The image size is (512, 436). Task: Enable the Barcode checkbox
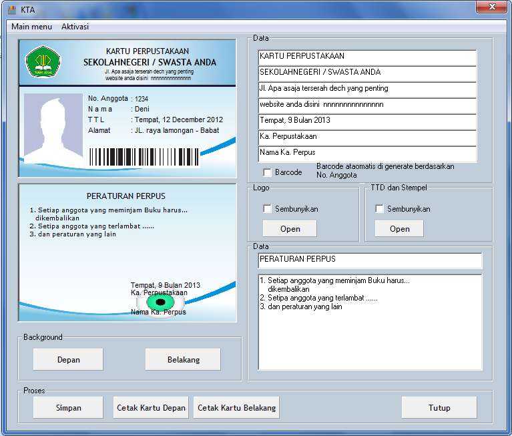tap(267, 172)
